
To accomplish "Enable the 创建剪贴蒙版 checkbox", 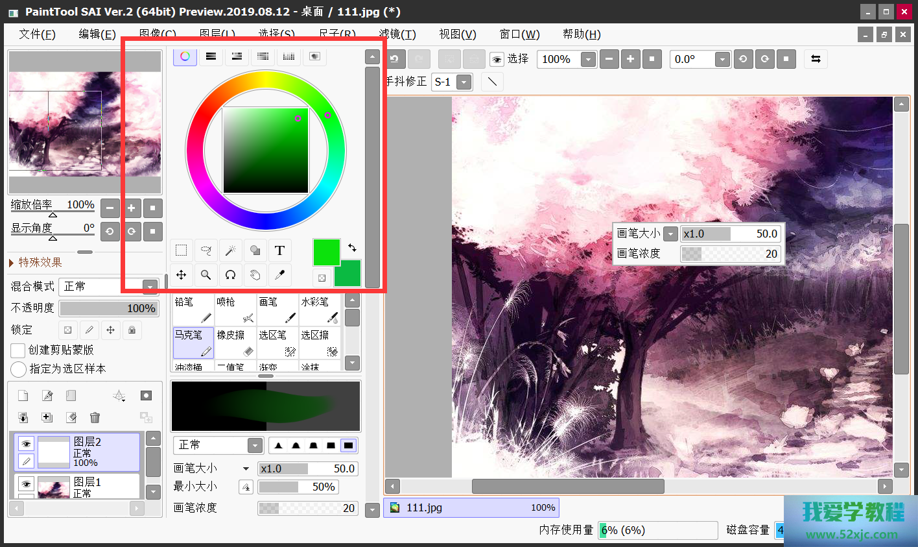I will click(18, 350).
